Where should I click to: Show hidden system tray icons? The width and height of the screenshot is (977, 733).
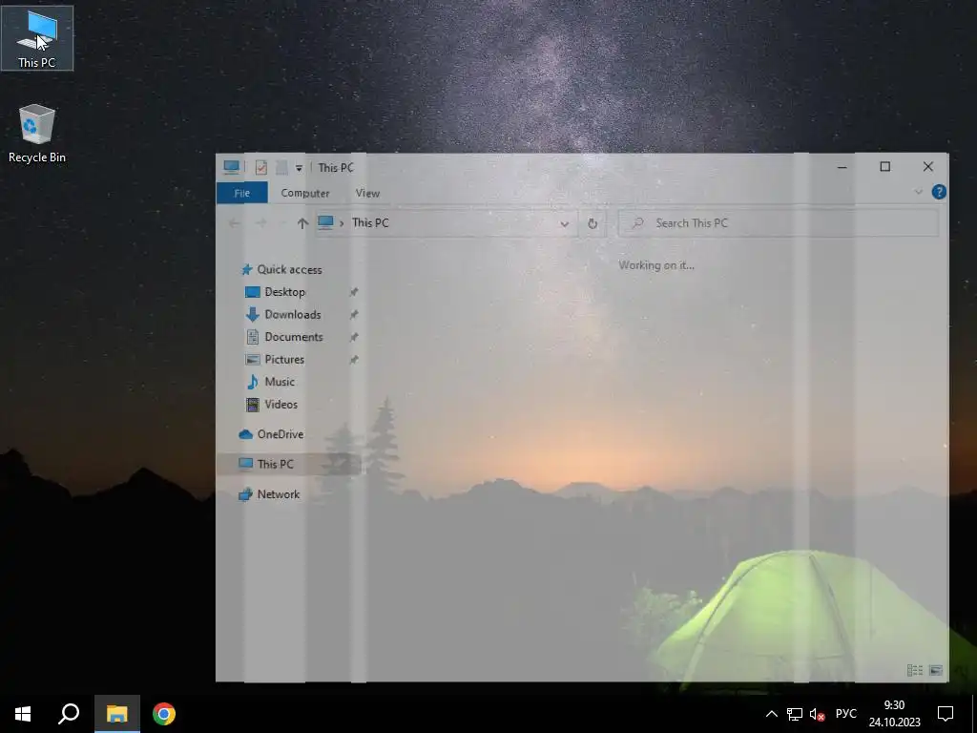(x=771, y=714)
